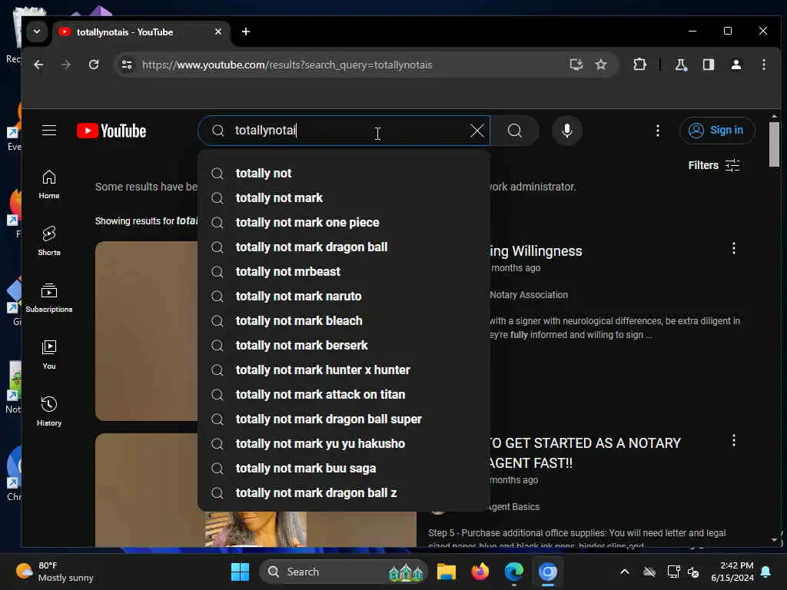The image size is (787, 590).
Task: Select suggestion 'totally not'
Action: coord(344,173)
